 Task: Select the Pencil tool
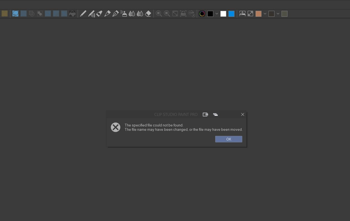click(83, 13)
